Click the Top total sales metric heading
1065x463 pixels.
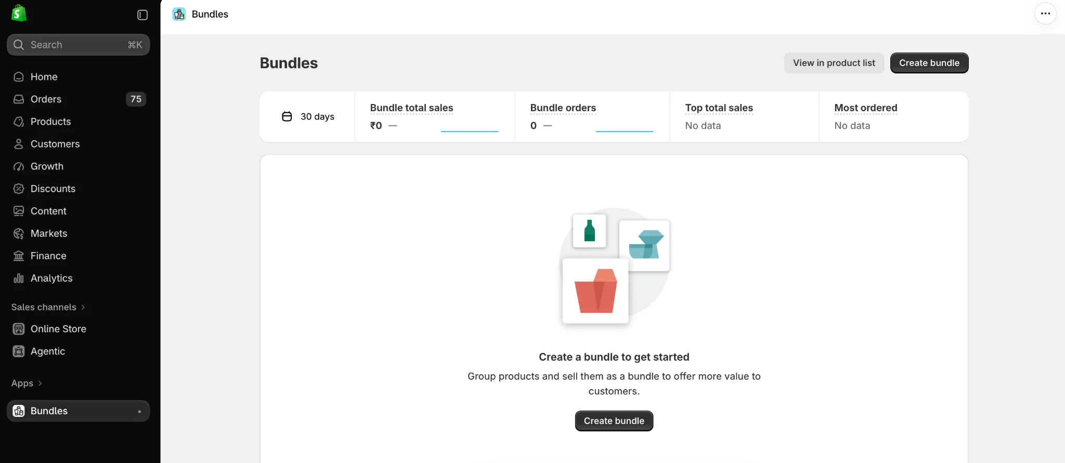coord(719,108)
